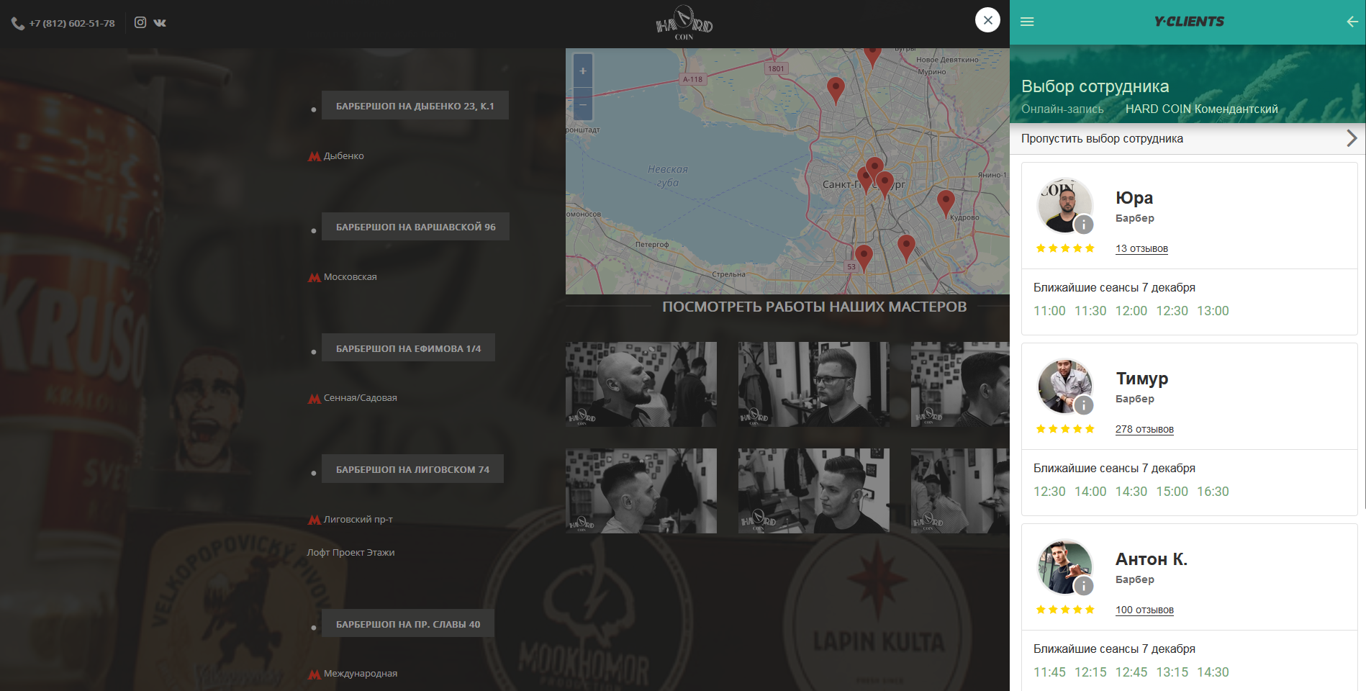
Task: Select barber Антон К. by name
Action: 1152,559
